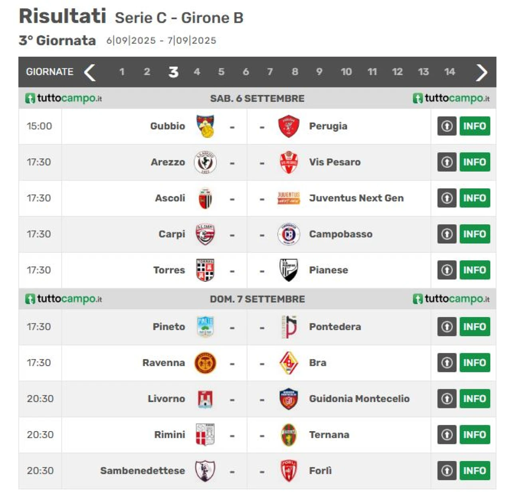Click the Ravenna team crest
This screenshot has width=511, height=497.
[205, 362]
